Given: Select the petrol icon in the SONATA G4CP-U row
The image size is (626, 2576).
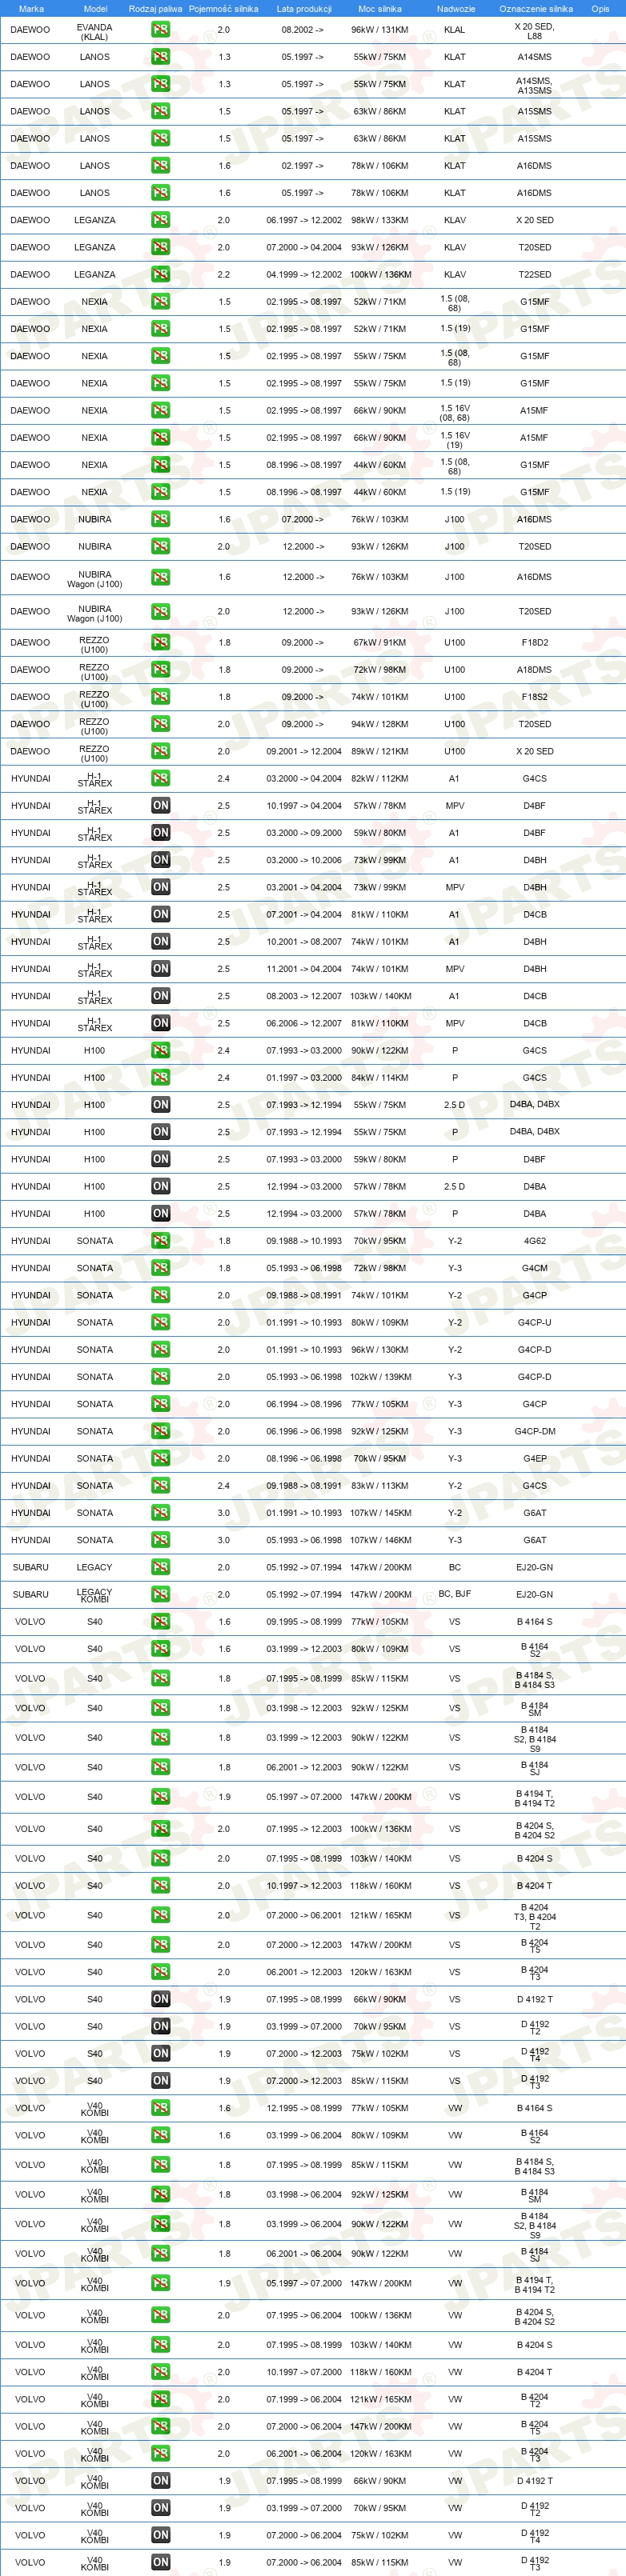Looking at the screenshot, I should click(160, 1322).
